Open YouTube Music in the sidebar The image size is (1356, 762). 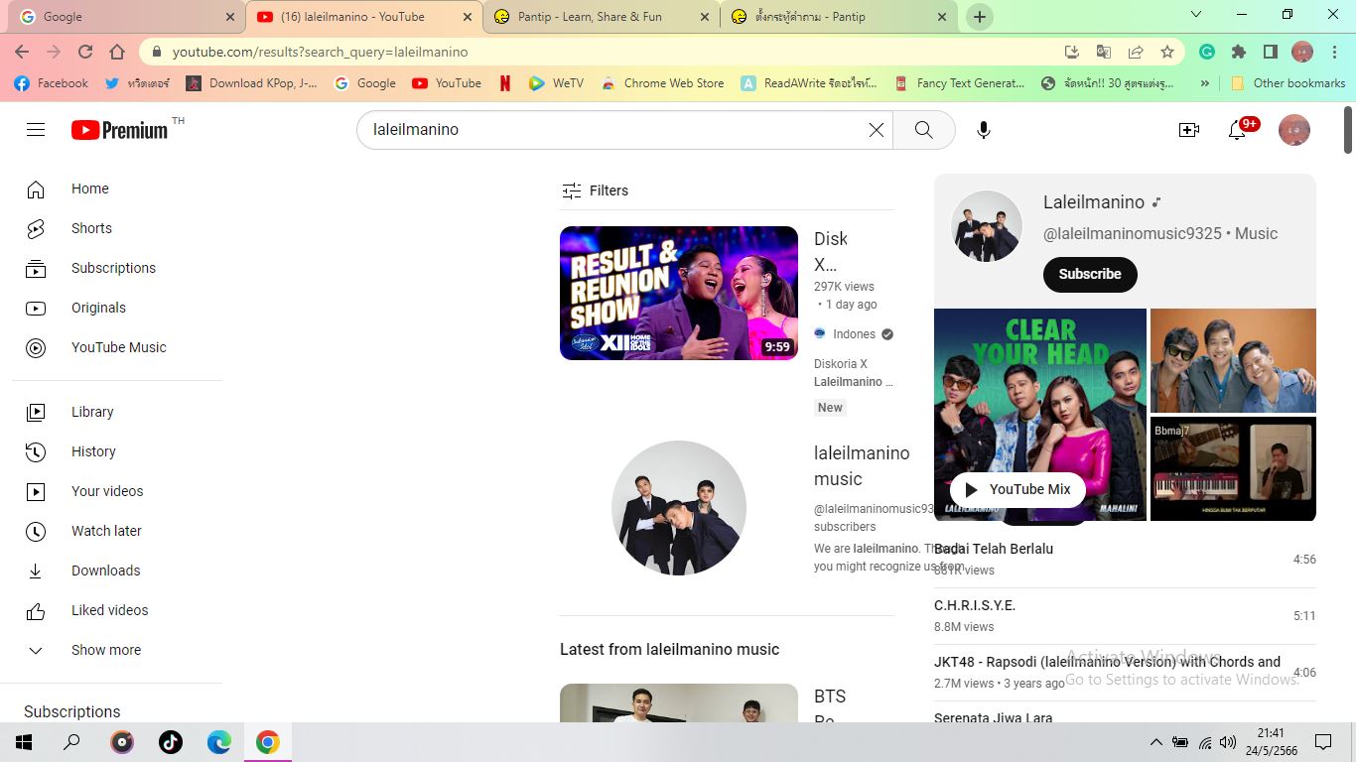[117, 347]
